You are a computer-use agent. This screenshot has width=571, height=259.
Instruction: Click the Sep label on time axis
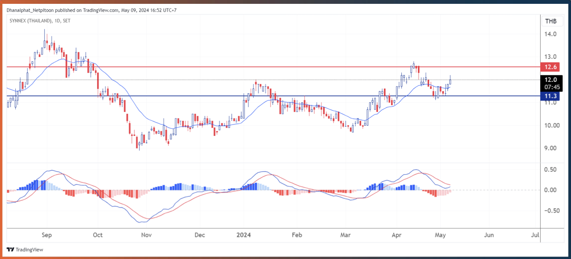pyautogui.click(x=47, y=235)
